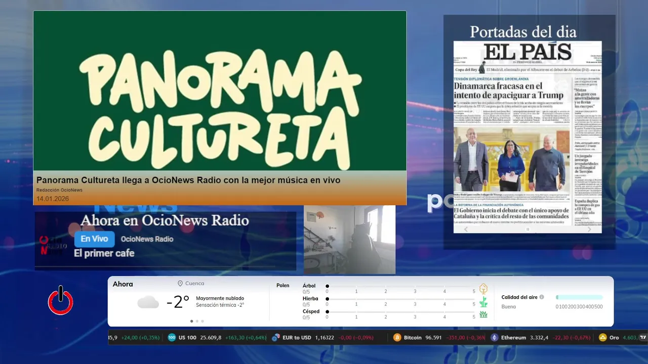Click the 'En Vivo' live button
The width and height of the screenshot is (648, 364).
(95, 239)
